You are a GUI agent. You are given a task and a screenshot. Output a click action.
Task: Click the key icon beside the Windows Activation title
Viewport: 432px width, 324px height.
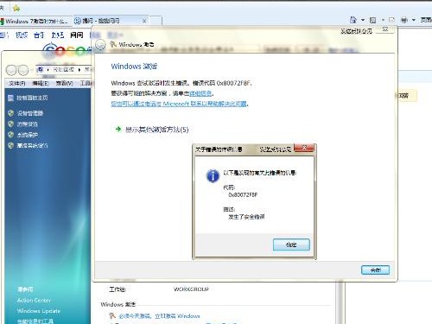coord(113,44)
